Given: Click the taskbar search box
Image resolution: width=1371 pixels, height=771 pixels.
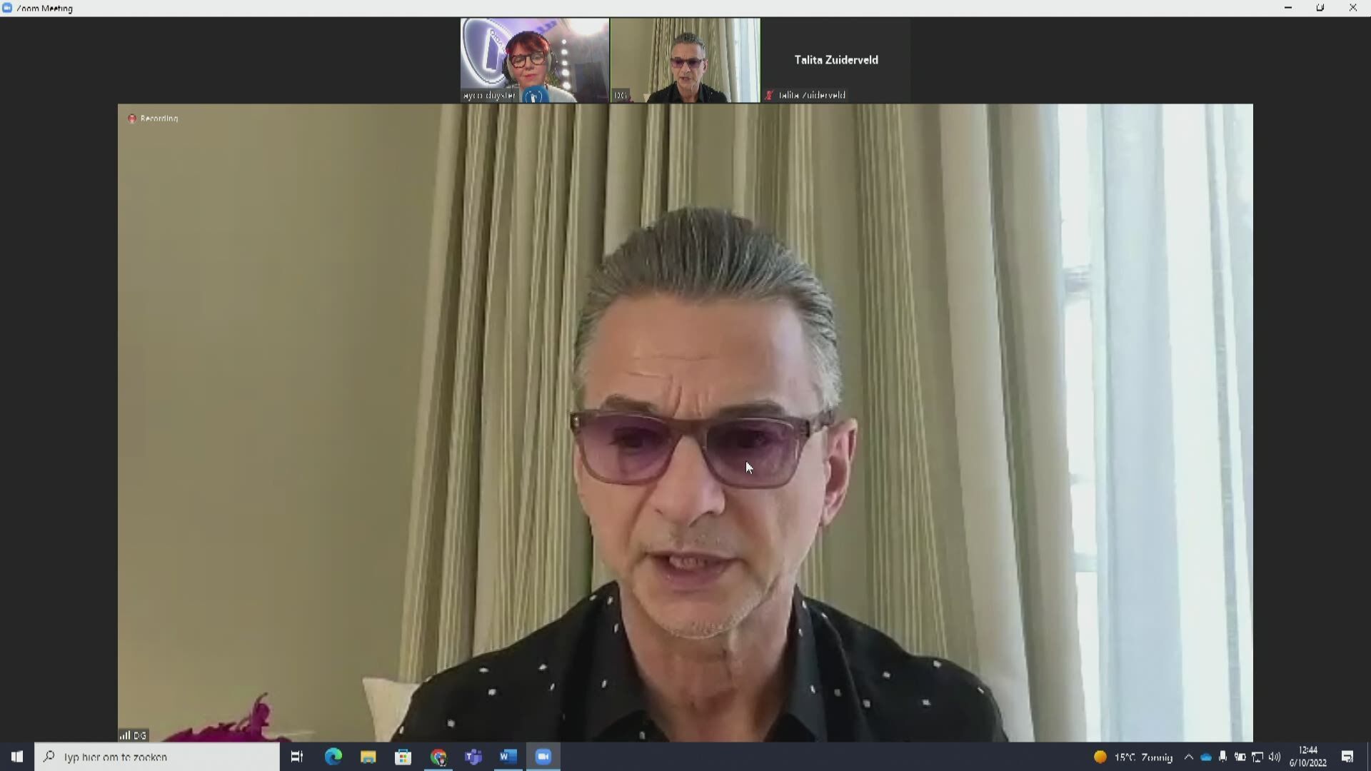Looking at the screenshot, I should [x=157, y=757].
